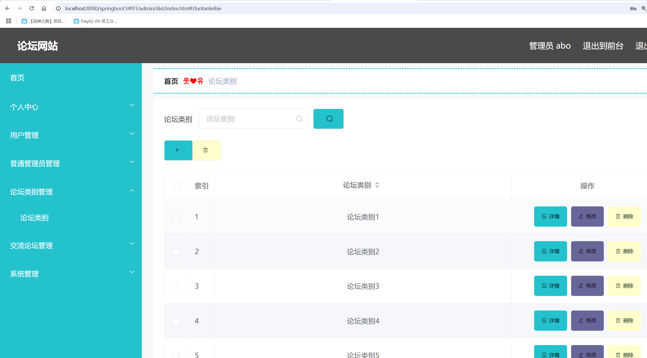The width and height of the screenshot is (647, 358).
Task: Select 论坛类别 submenu item in sidebar
Action: click(x=34, y=218)
